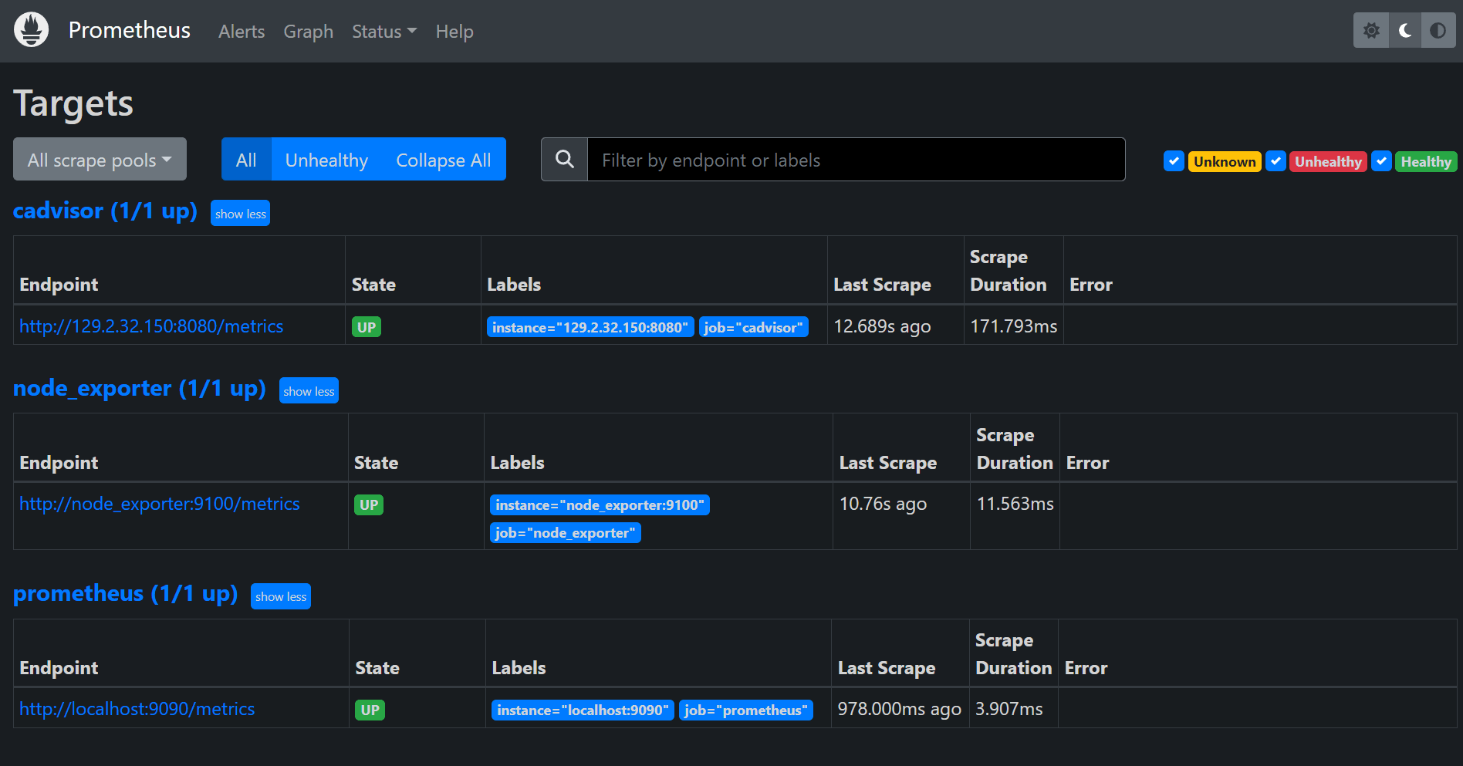Click UP state badge for node_exporter

coord(369,504)
